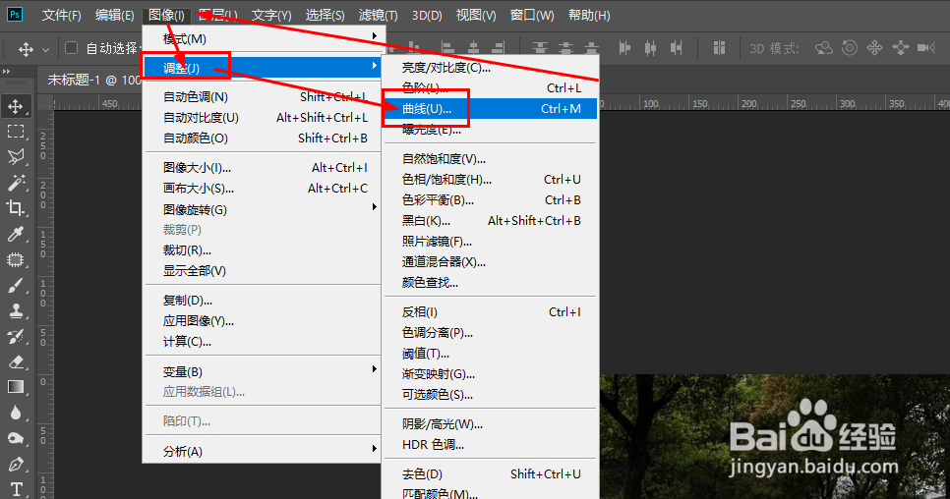Switch to the 未标题-1 document tab
This screenshot has width=950, height=499.
pyautogui.click(x=93, y=80)
